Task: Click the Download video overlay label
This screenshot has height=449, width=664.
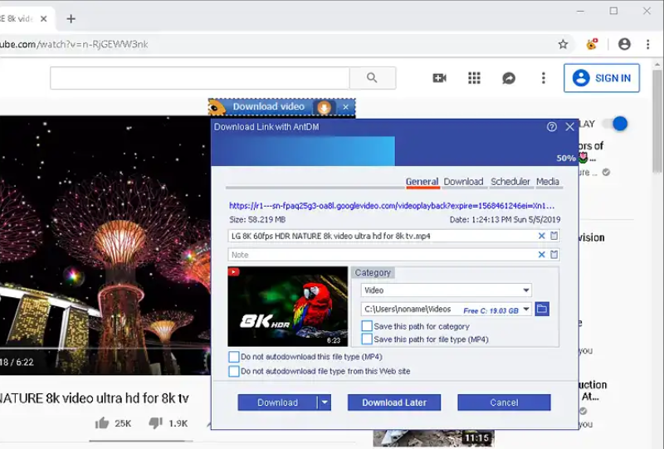Action: point(268,107)
